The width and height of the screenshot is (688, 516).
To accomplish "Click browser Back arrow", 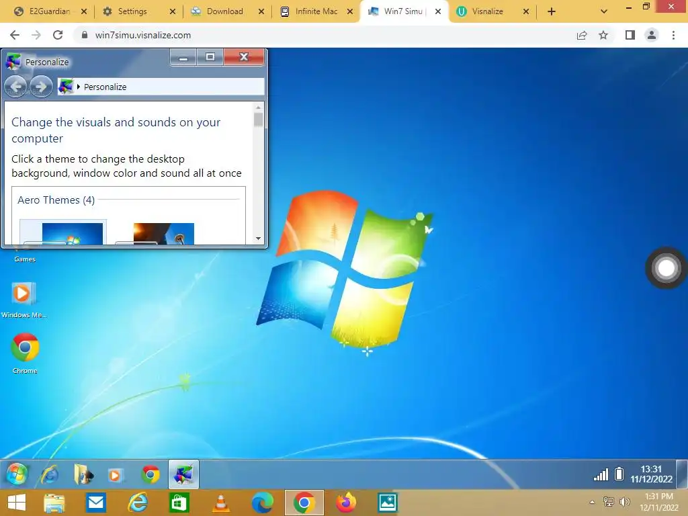I will [x=15, y=35].
